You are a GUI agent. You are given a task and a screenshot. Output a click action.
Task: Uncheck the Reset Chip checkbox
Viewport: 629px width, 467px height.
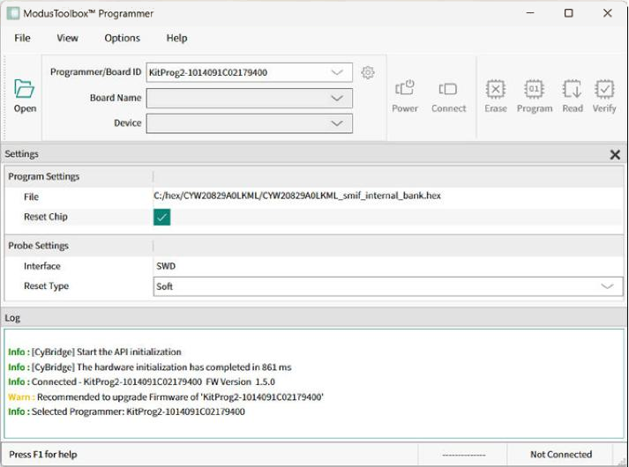(161, 217)
